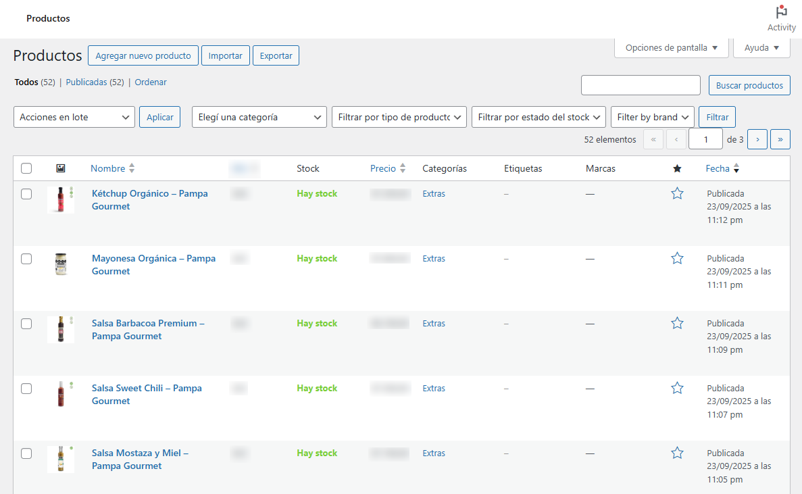Mark Salsa Barbacoa Premium as featured
Viewport: 802px width, 494px height.
(677, 324)
